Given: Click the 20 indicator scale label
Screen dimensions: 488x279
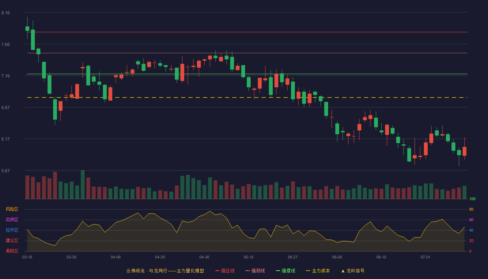Looking at the screenshot, I should tap(471, 241).
